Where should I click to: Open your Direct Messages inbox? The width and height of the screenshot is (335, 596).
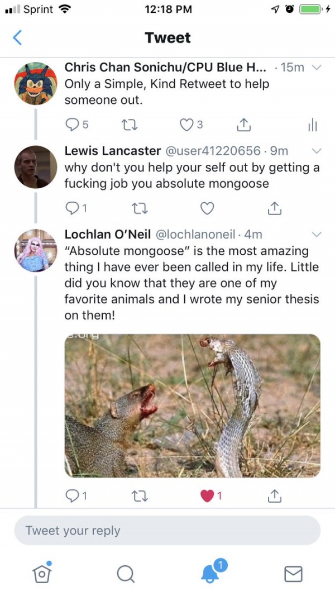click(293, 574)
